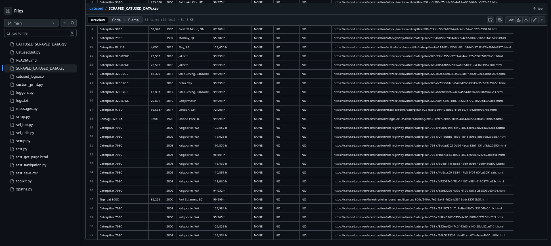Add a new file using the plus icon
This screenshot has width=551, height=246.
[65, 23]
